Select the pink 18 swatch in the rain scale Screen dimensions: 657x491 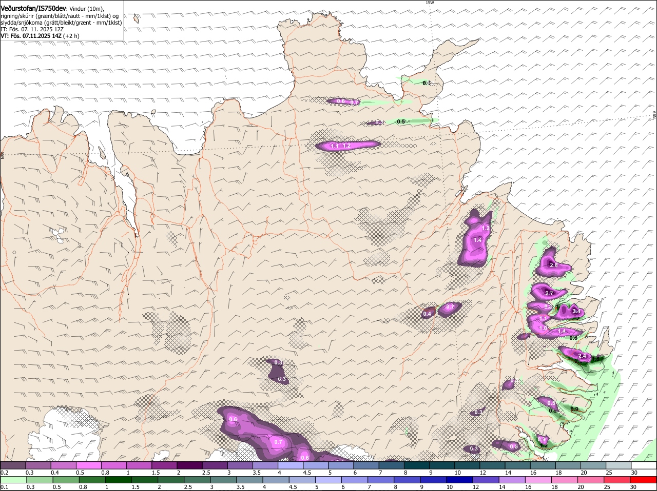[565, 480]
